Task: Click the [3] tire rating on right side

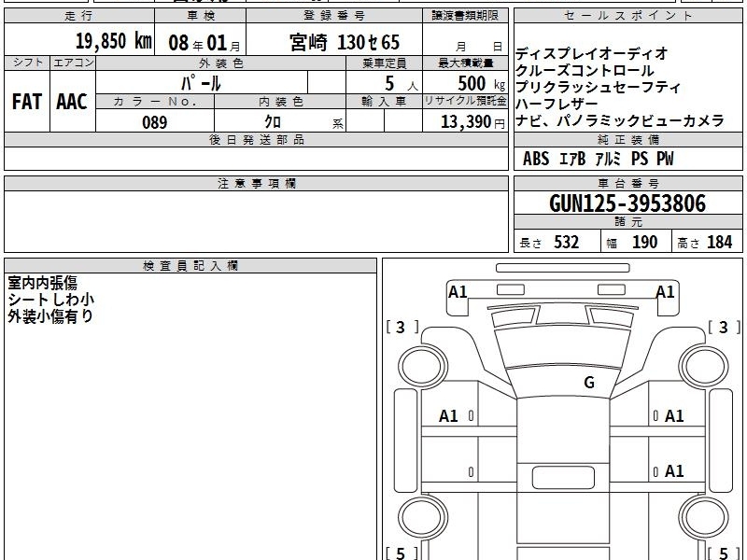Action: [x=725, y=328]
